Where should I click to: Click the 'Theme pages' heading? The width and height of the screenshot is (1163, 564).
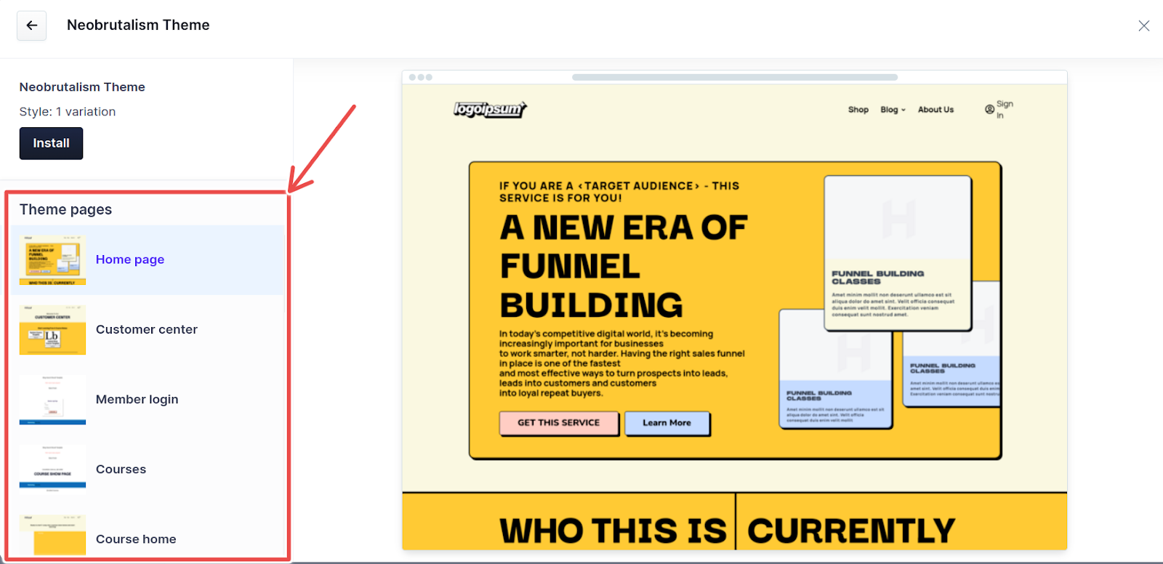[65, 209]
